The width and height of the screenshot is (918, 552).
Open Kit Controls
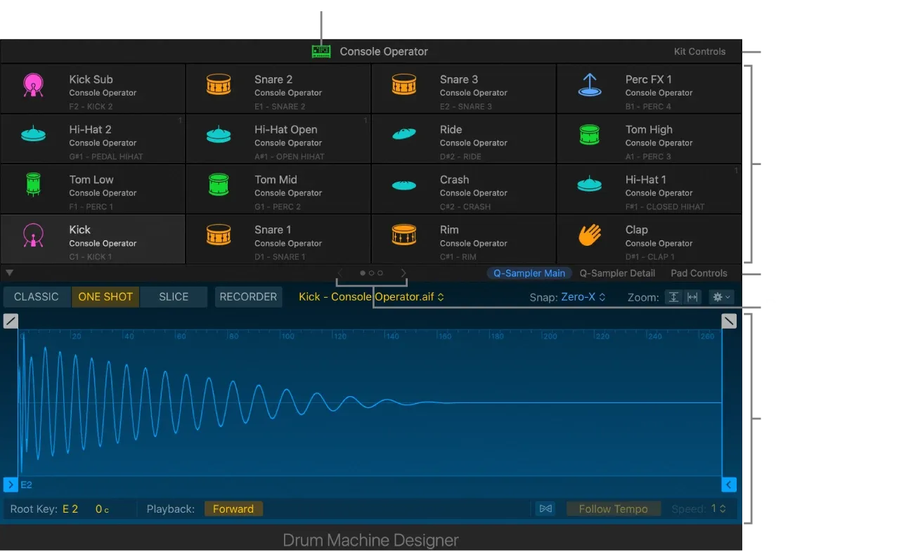(x=699, y=52)
